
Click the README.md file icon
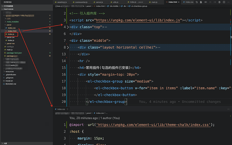pos(4,84)
